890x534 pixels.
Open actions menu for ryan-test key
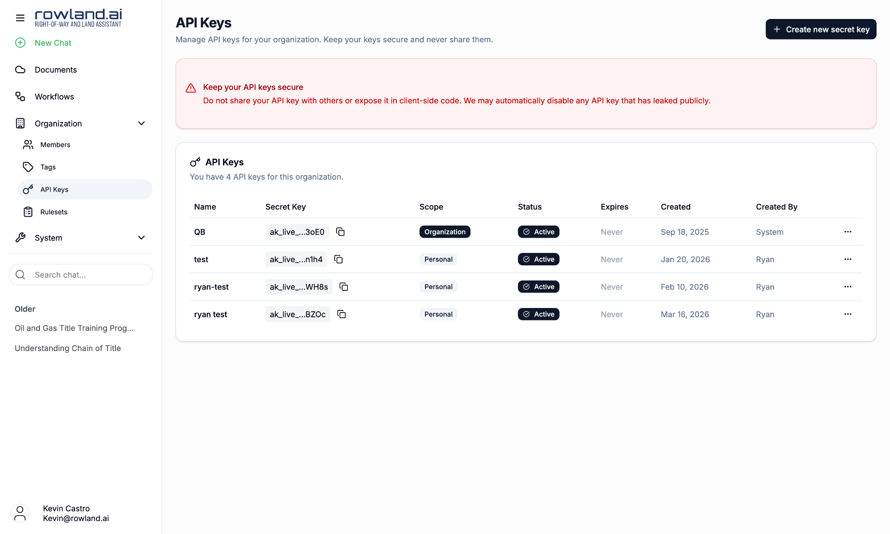(x=848, y=287)
